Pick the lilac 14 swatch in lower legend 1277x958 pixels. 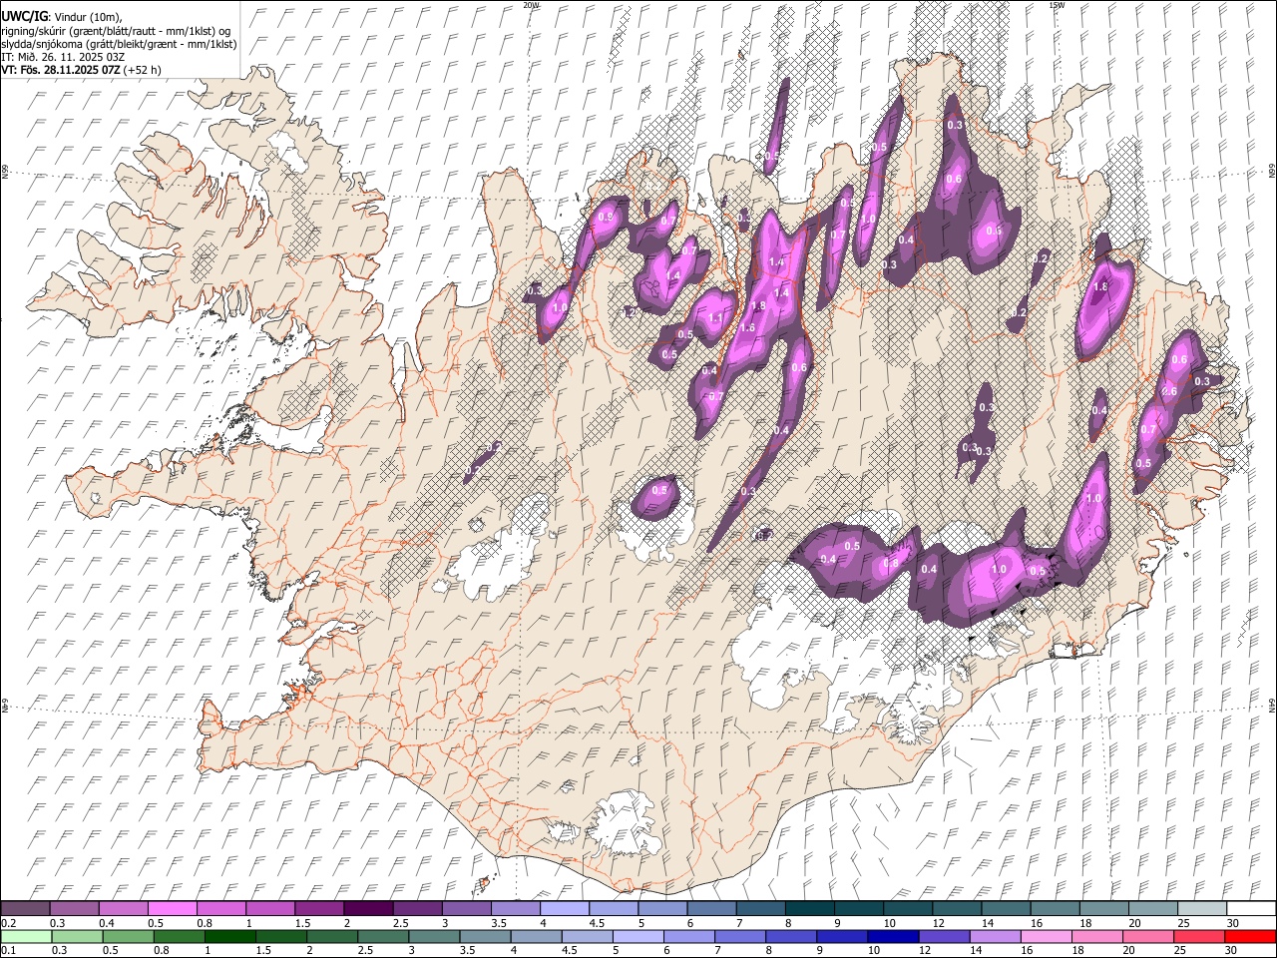tap(995, 937)
